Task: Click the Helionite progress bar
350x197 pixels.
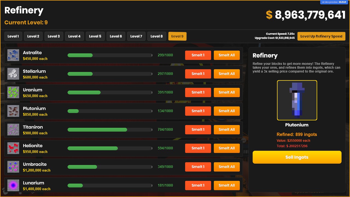Action: (x=110, y=148)
